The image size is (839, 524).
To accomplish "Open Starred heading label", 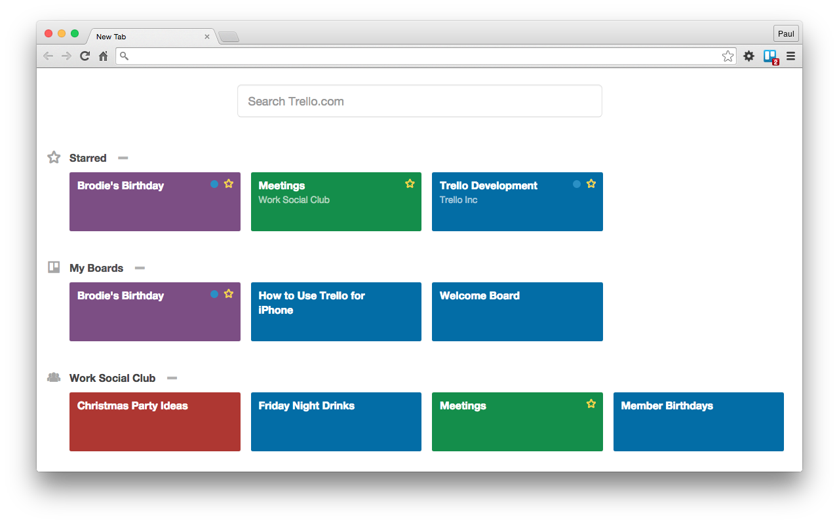I will tap(88, 158).
